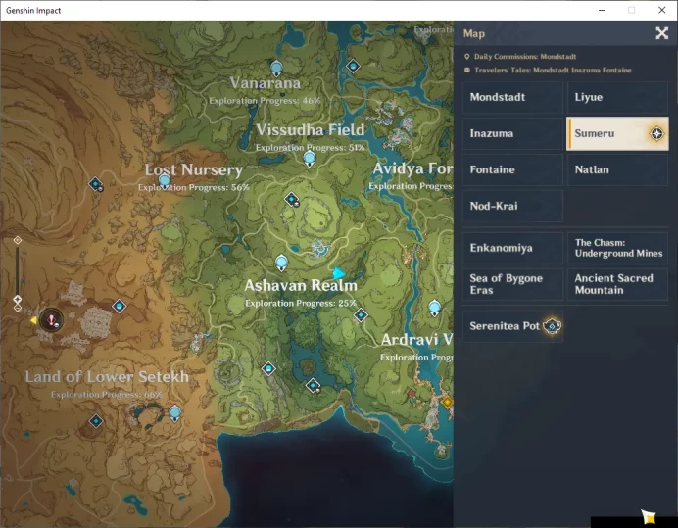Click Daily Commissions: Mondstadt text
678x528 pixels.
pos(525,57)
